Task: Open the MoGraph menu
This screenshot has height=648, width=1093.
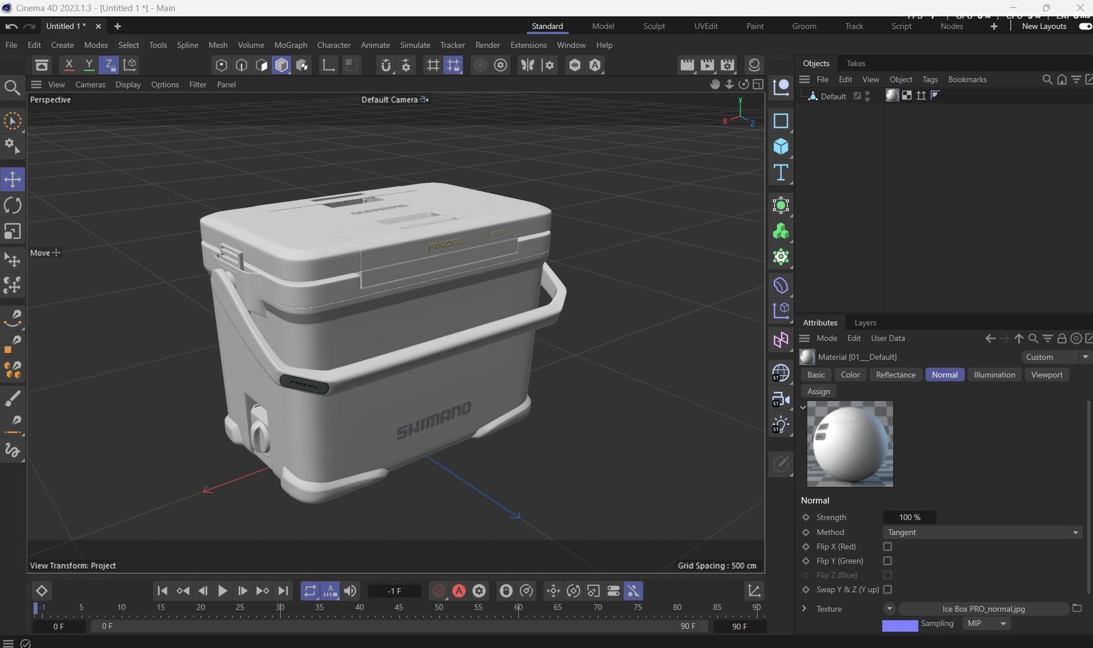Action: [290, 45]
